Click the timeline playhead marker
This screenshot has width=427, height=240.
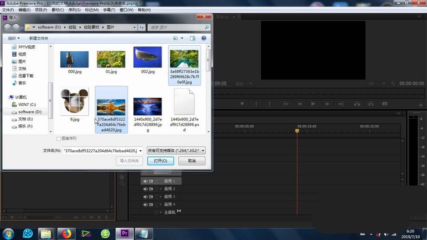click(x=297, y=131)
